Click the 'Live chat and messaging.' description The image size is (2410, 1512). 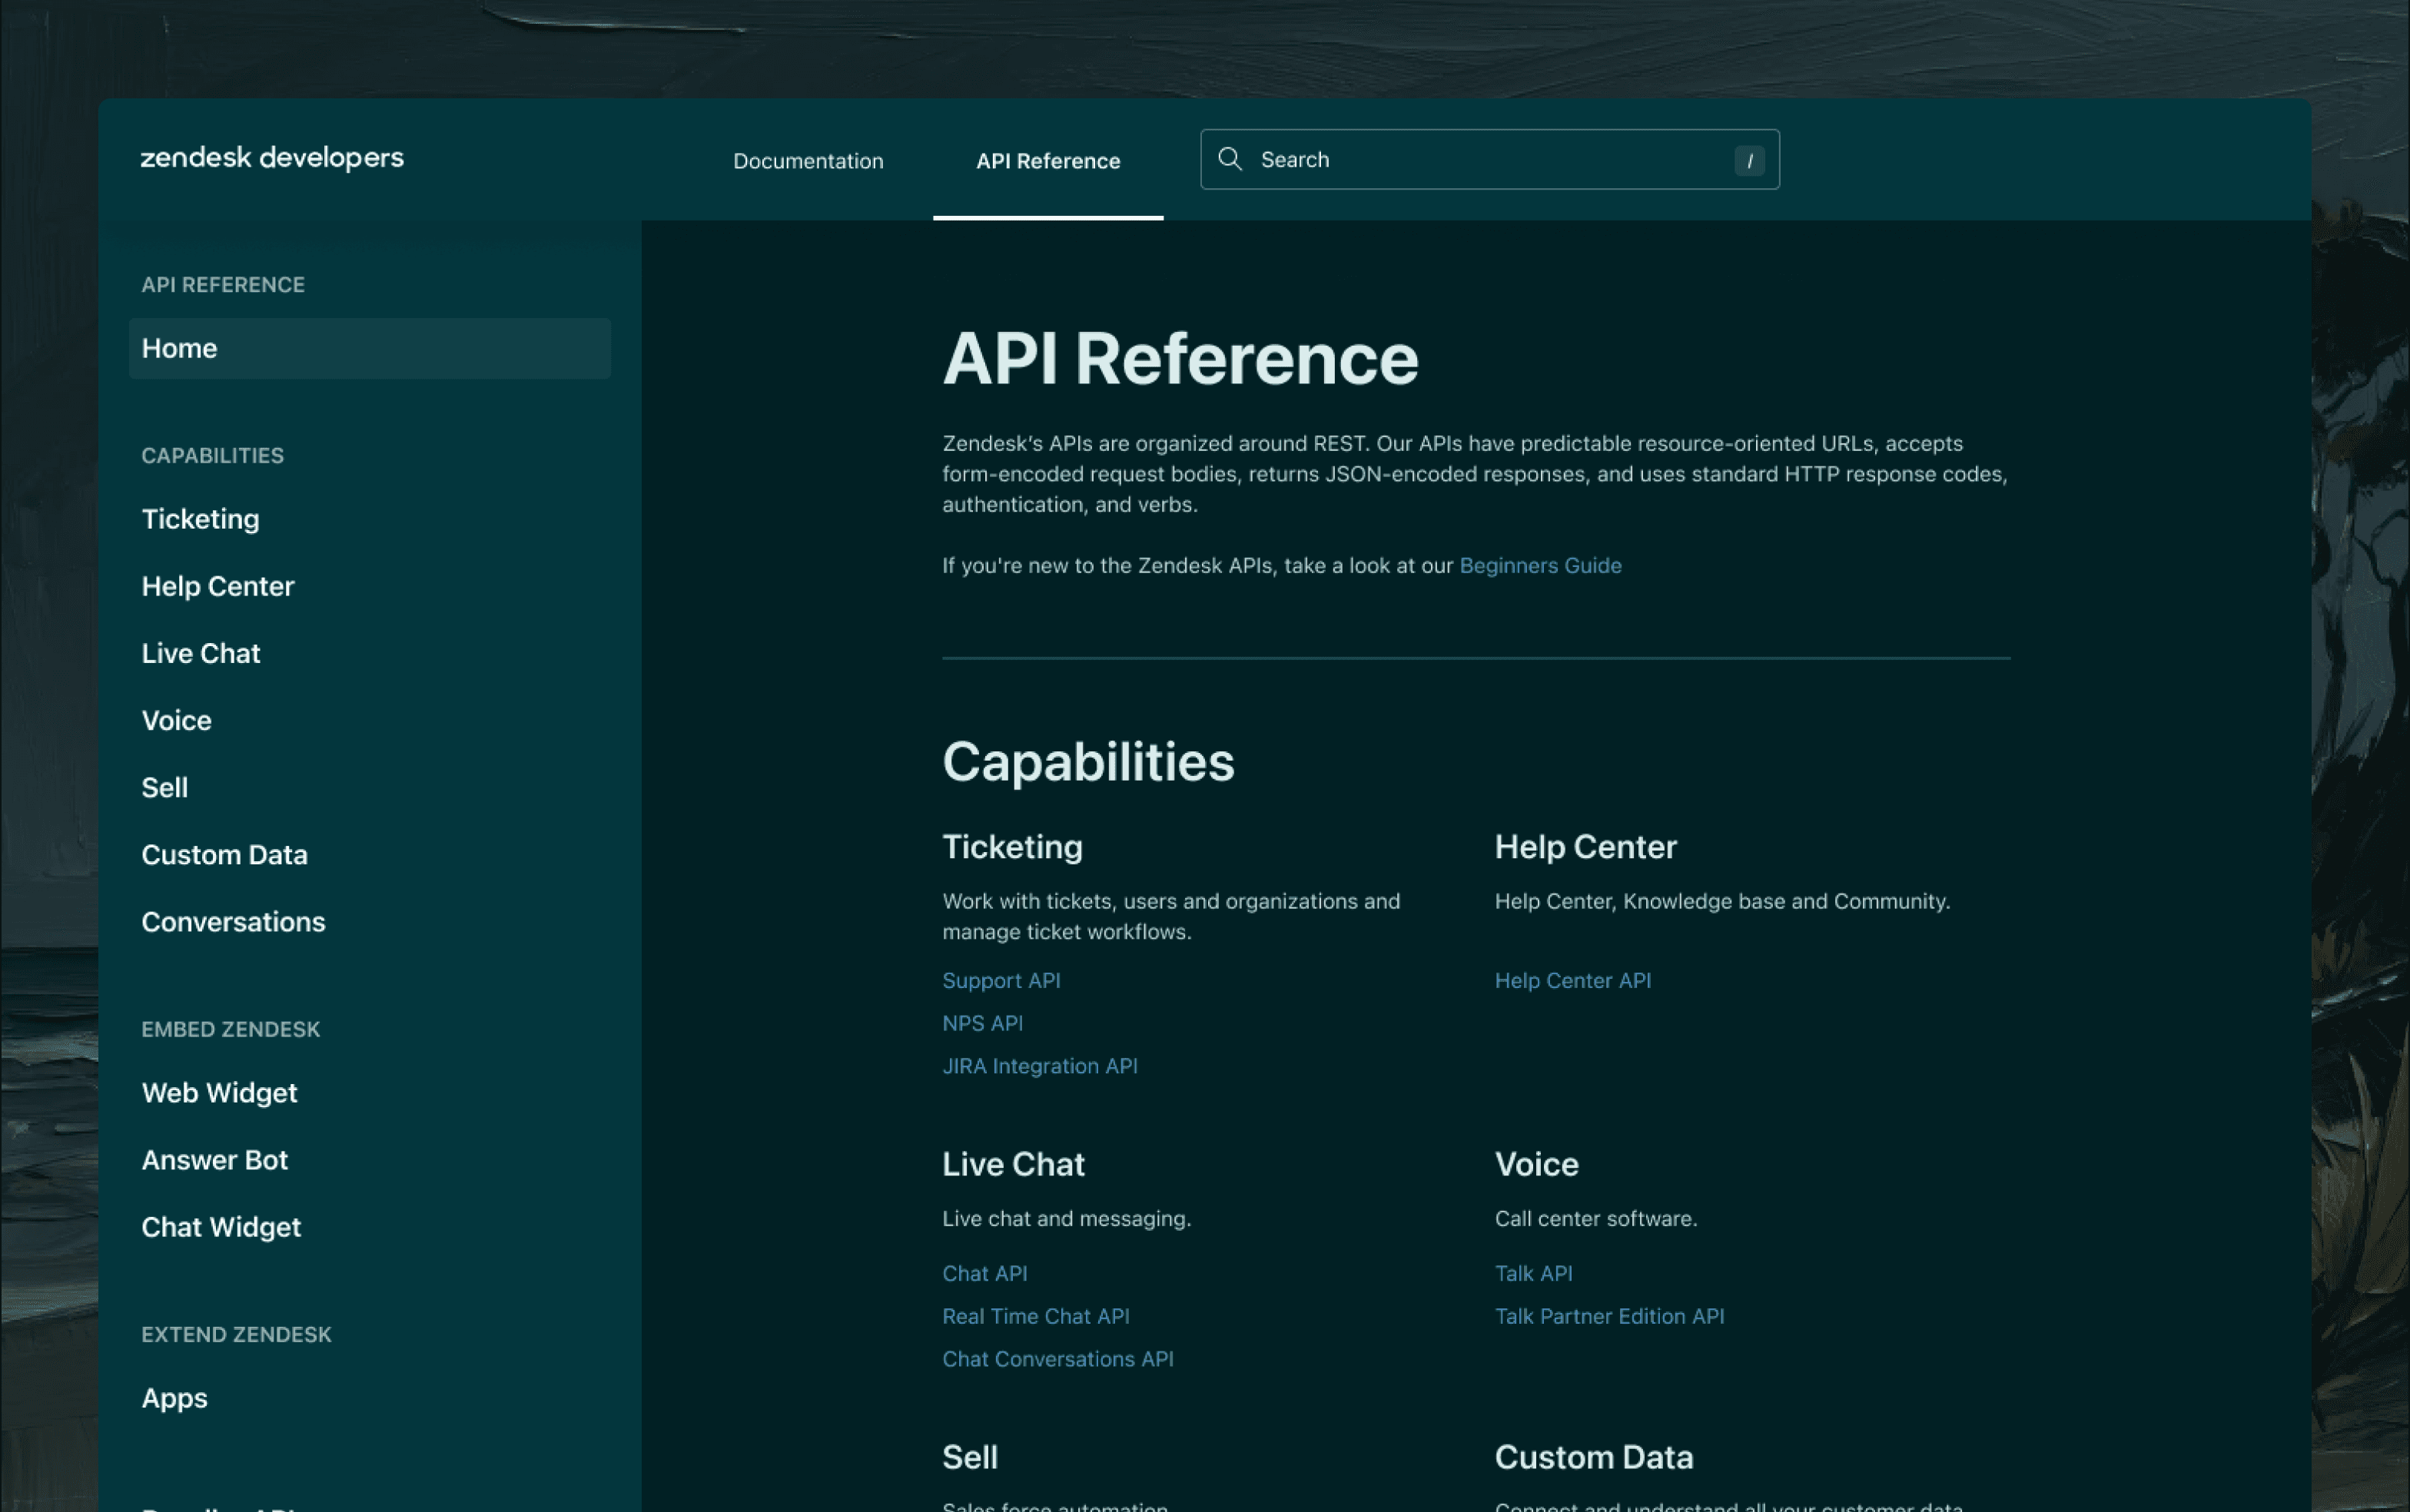pos(1067,1218)
